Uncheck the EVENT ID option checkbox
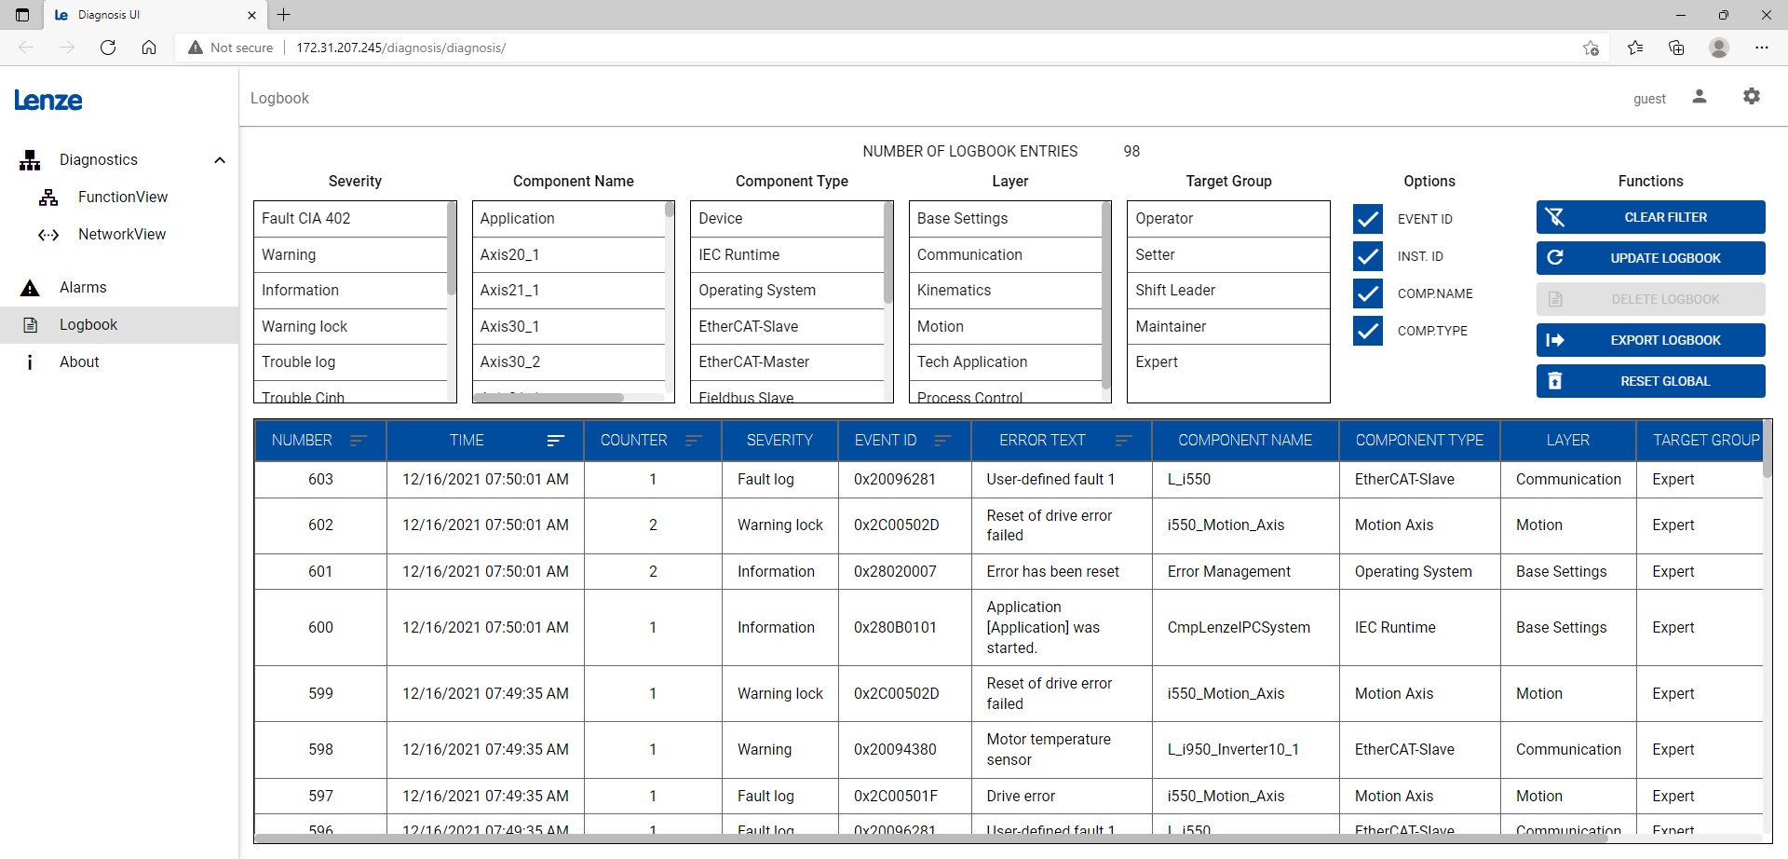Screen dimensions: 1788x859 tap(1367, 219)
